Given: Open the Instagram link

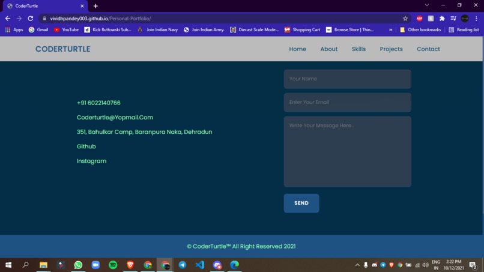Looking at the screenshot, I should click(91, 161).
